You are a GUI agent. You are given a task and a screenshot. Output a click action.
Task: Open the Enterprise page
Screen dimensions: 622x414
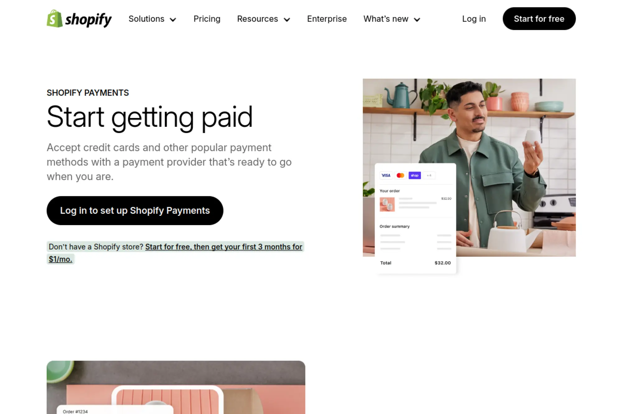pyautogui.click(x=327, y=19)
